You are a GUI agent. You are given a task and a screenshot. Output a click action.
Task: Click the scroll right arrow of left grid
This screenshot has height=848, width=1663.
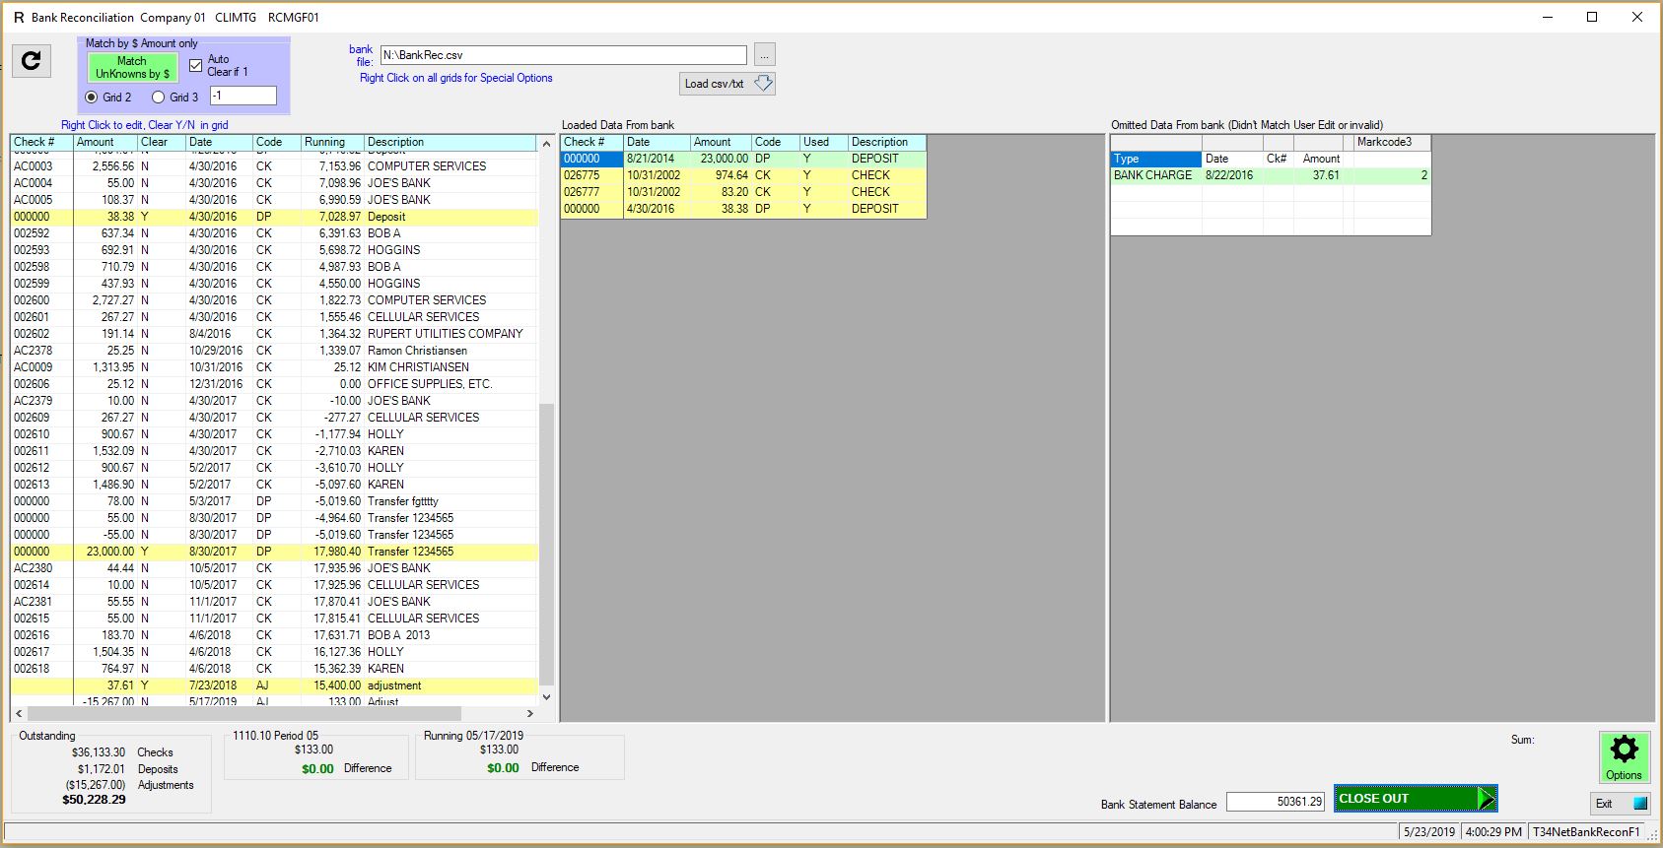pyautogui.click(x=530, y=713)
